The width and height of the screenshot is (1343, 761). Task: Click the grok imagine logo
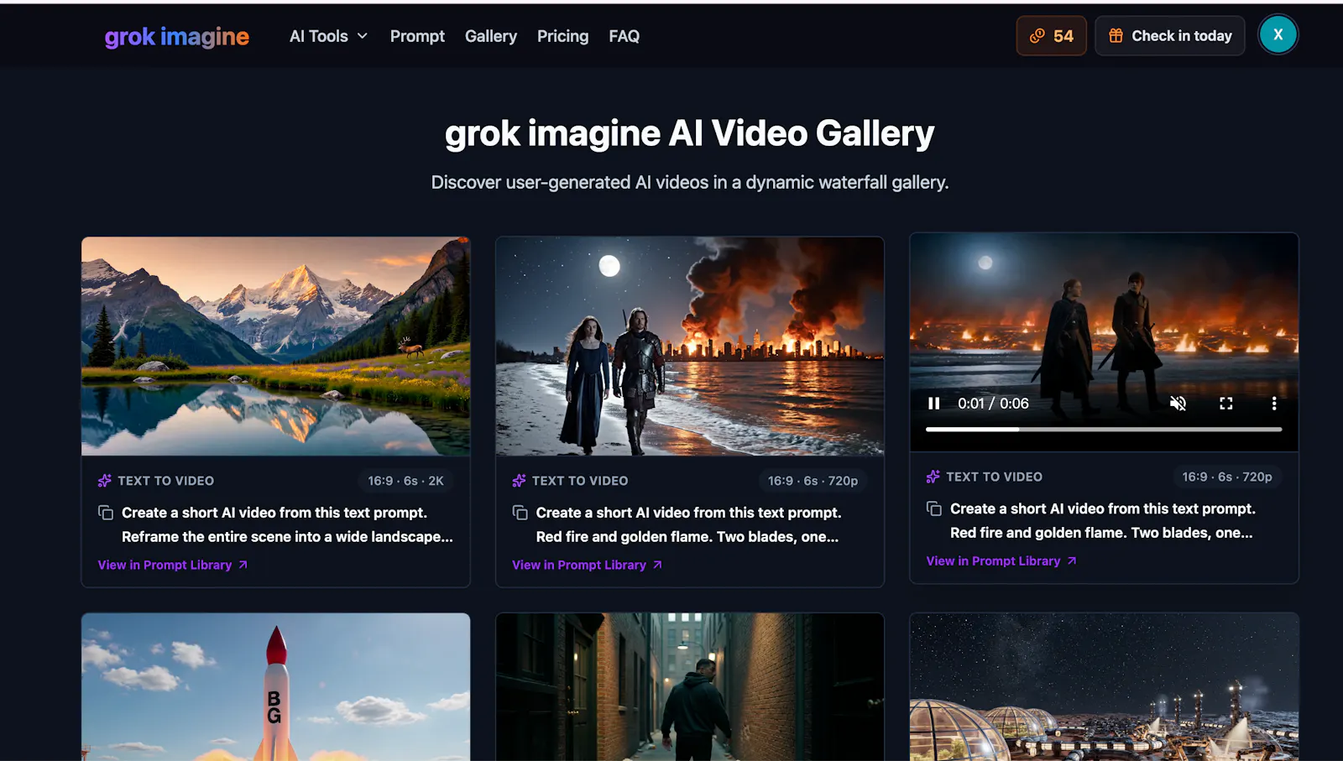(176, 36)
